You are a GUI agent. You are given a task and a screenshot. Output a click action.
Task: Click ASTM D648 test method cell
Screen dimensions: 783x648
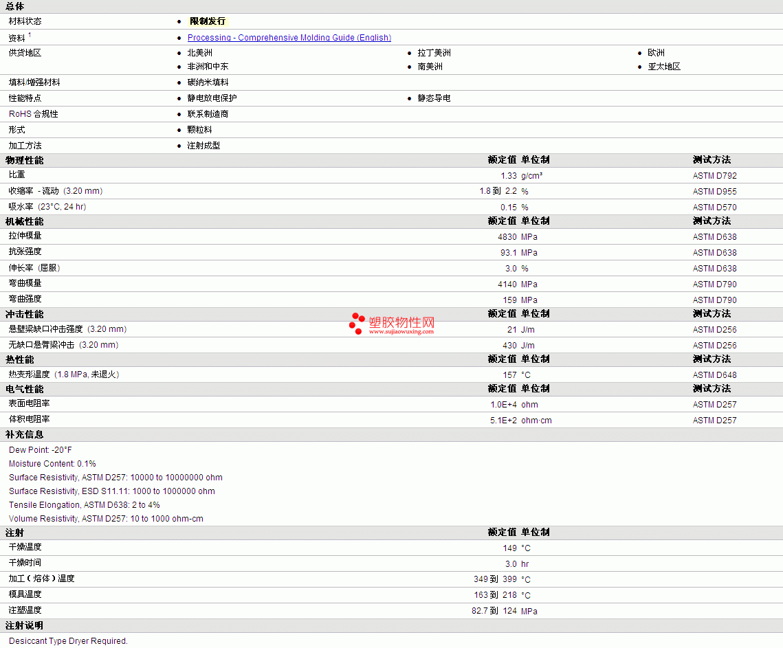pyautogui.click(x=714, y=375)
